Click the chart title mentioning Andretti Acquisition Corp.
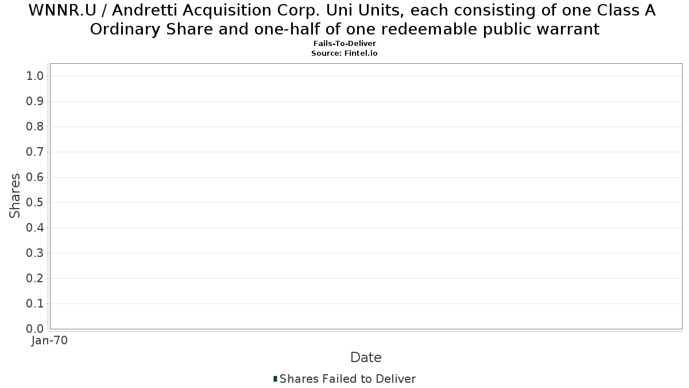The height and width of the screenshot is (388, 689). (x=344, y=20)
